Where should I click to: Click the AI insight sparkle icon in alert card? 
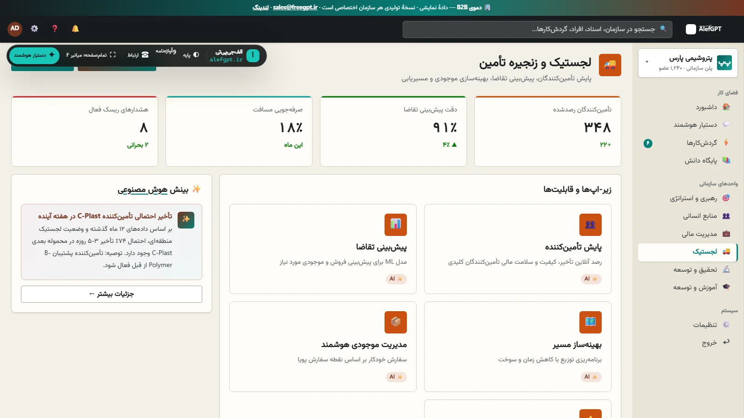tap(186, 220)
